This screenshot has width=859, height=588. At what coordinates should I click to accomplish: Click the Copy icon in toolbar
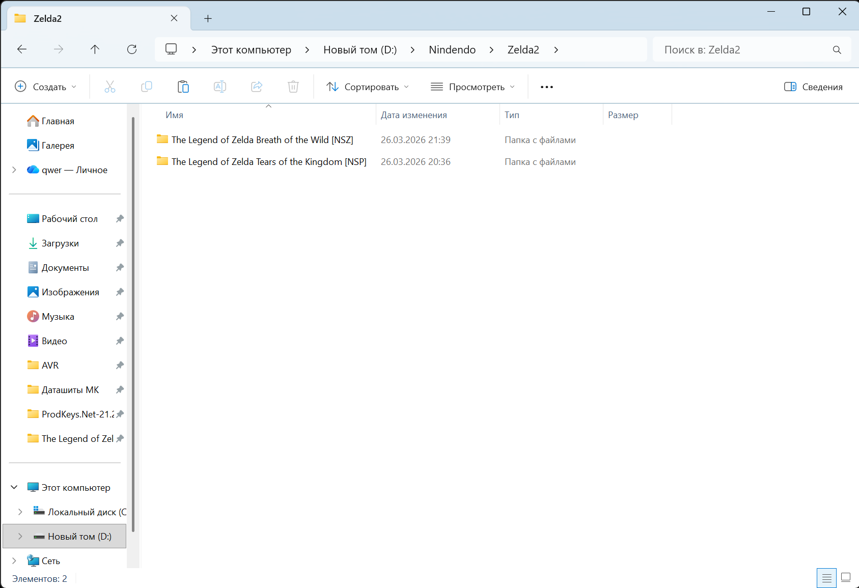coord(147,87)
